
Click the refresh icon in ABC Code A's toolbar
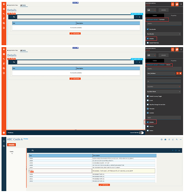pyautogui.click(x=169, y=139)
